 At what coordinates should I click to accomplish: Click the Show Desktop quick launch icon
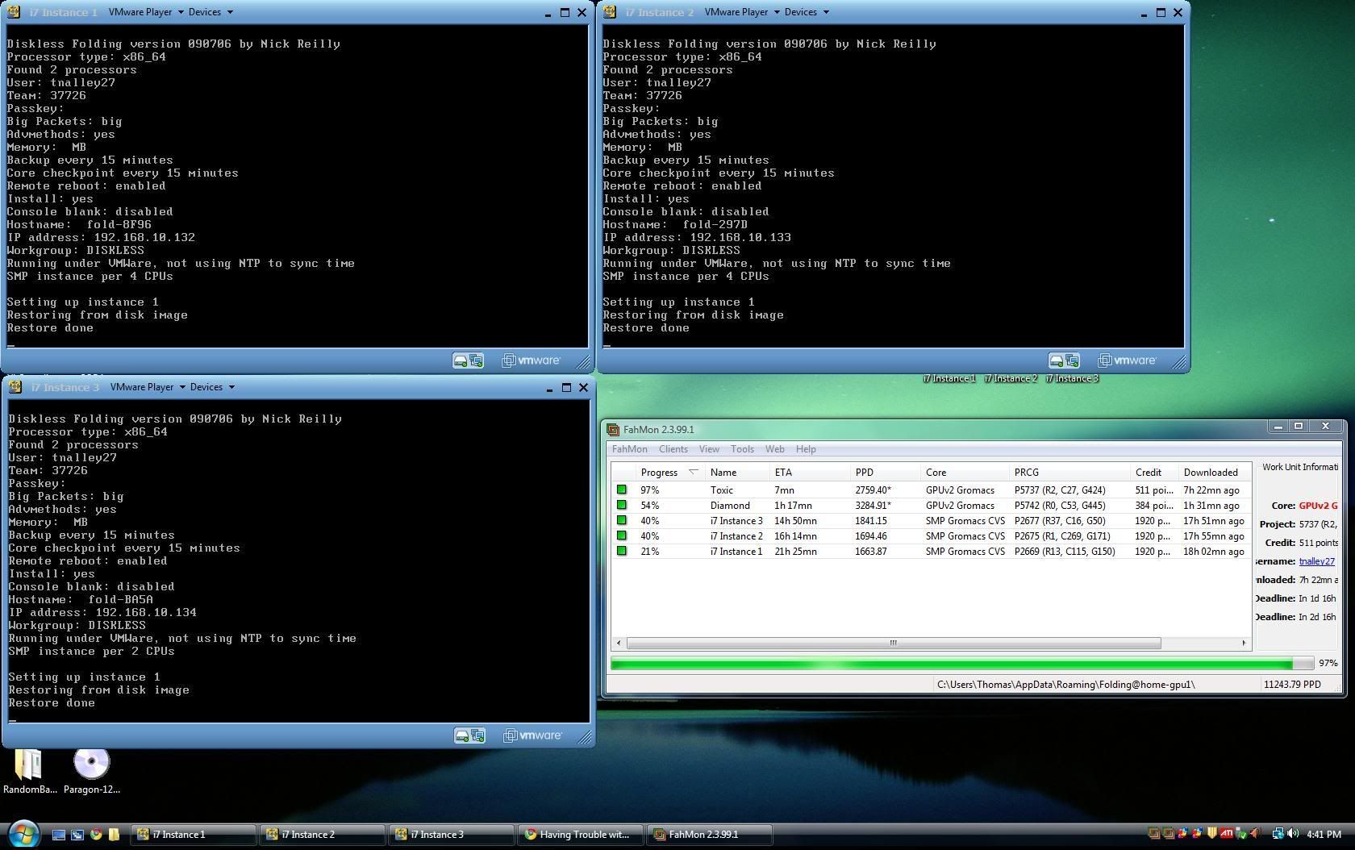pyautogui.click(x=59, y=835)
